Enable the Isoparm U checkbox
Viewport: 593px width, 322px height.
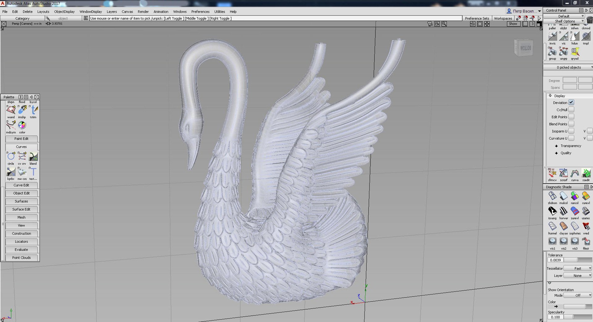point(571,131)
